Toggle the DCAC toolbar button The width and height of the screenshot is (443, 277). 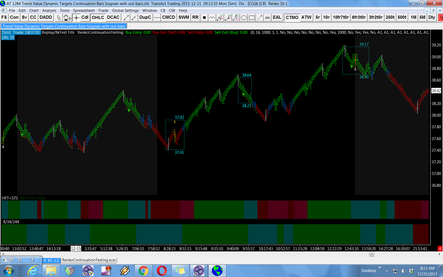coord(113,17)
